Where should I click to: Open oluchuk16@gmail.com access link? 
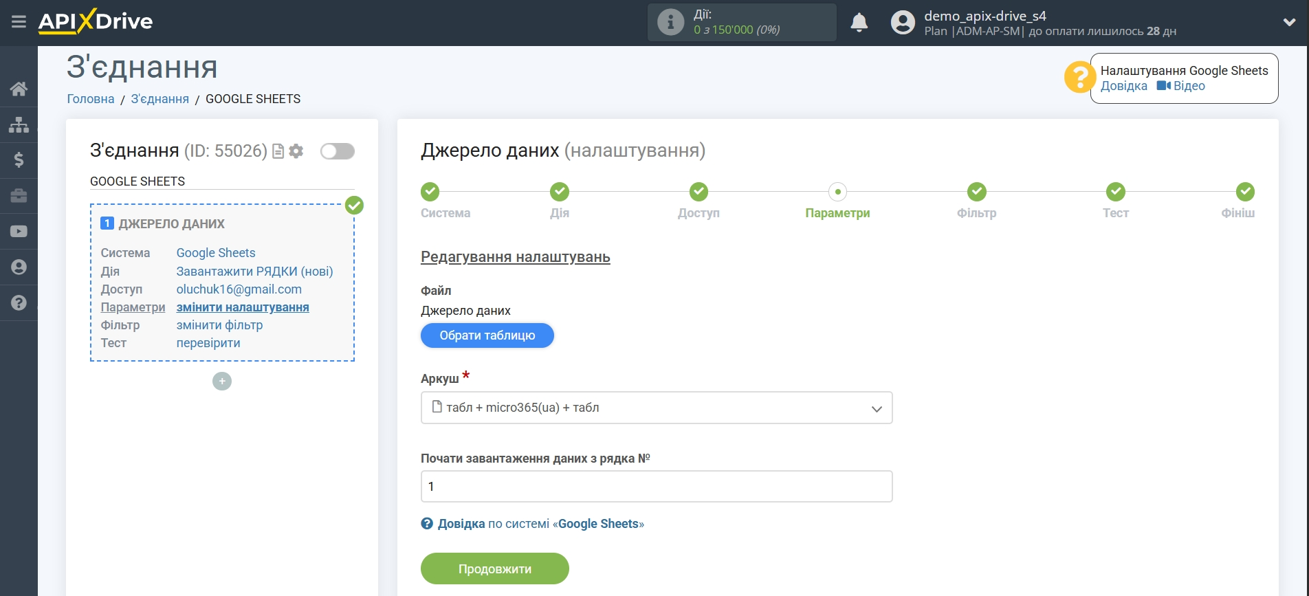click(x=239, y=289)
